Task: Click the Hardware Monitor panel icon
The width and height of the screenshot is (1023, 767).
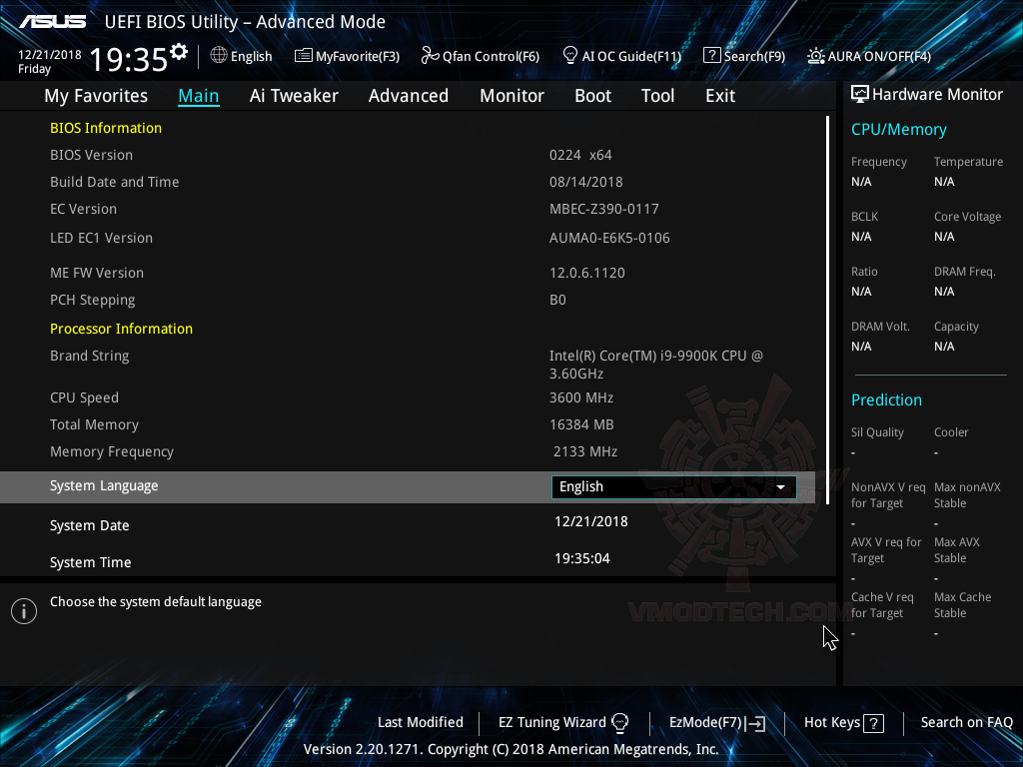Action: click(x=861, y=94)
